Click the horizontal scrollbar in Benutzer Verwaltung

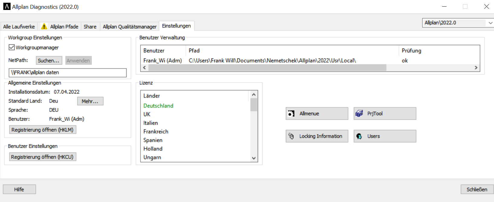pos(267,68)
